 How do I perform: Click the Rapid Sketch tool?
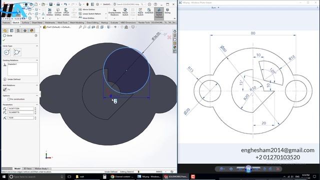point(140,12)
